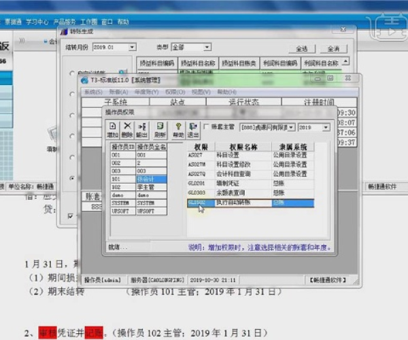Click the T3 系统管理 window title icon
Screen dimensions: 408x340
(x=84, y=80)
